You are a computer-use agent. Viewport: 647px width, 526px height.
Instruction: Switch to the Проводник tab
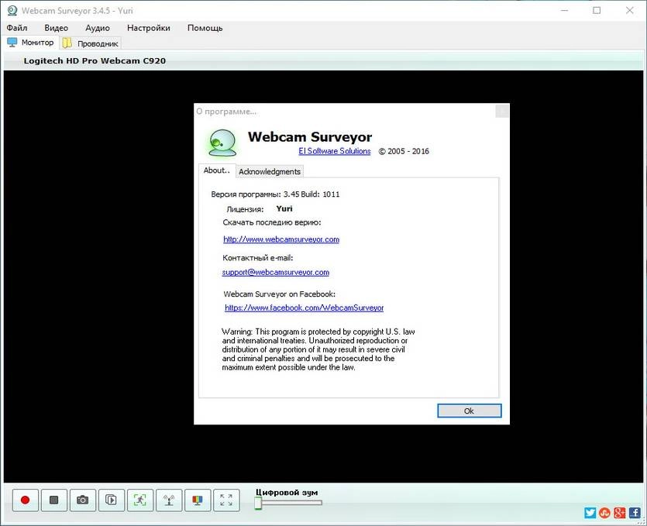[91, 43]
